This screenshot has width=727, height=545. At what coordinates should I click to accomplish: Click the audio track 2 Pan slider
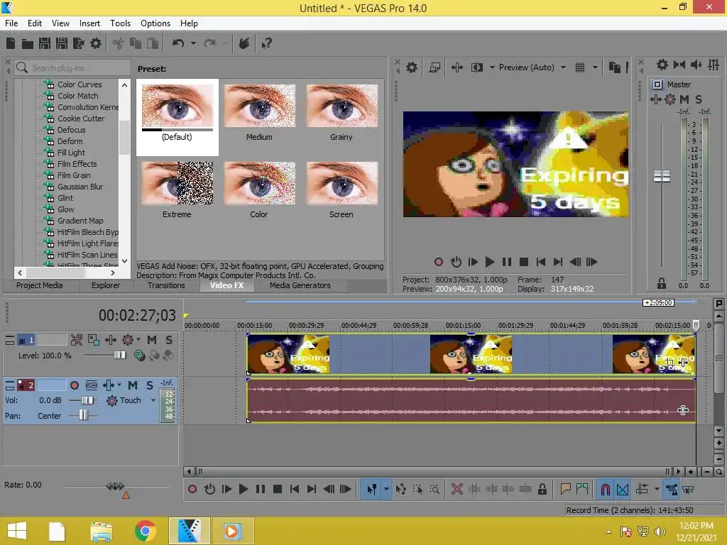coord(82,415)
